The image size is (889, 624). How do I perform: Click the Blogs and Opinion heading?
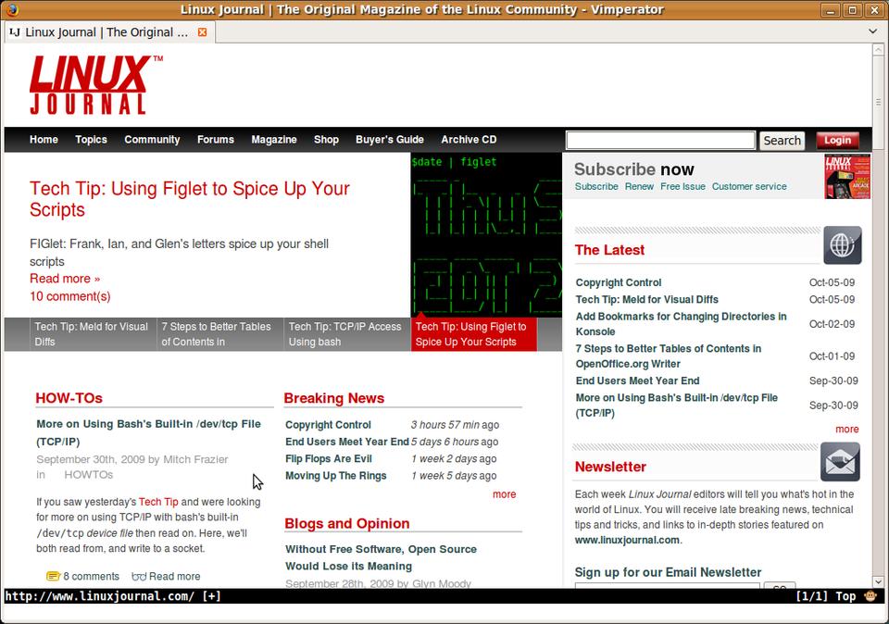(x=347, y=523)
